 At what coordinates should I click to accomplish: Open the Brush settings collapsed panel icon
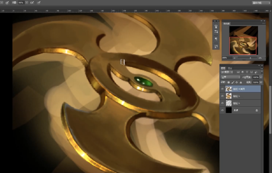pyautogui.click(x=216, y=32)
